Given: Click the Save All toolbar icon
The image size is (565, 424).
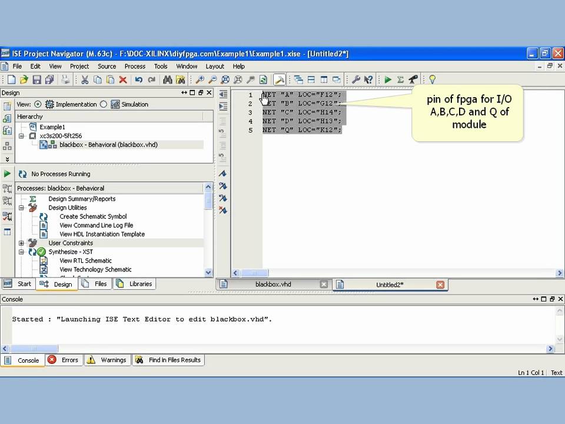Looking at the screenshot, I should [x=49, y=79].
